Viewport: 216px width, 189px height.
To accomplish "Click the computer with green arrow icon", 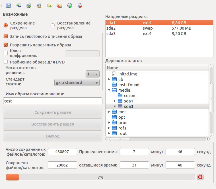I will pyautogui.click(x=29, y=5).
